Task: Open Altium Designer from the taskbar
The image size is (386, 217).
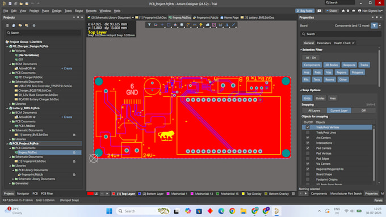Action: [276, 211]
